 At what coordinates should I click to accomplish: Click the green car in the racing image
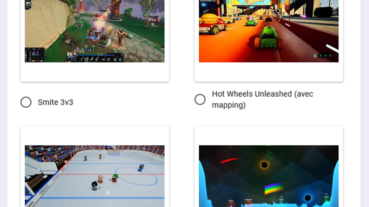click(x=268, y=38)
